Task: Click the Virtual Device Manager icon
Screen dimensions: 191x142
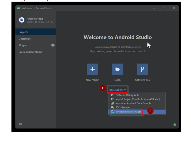Action: [113, 112]
